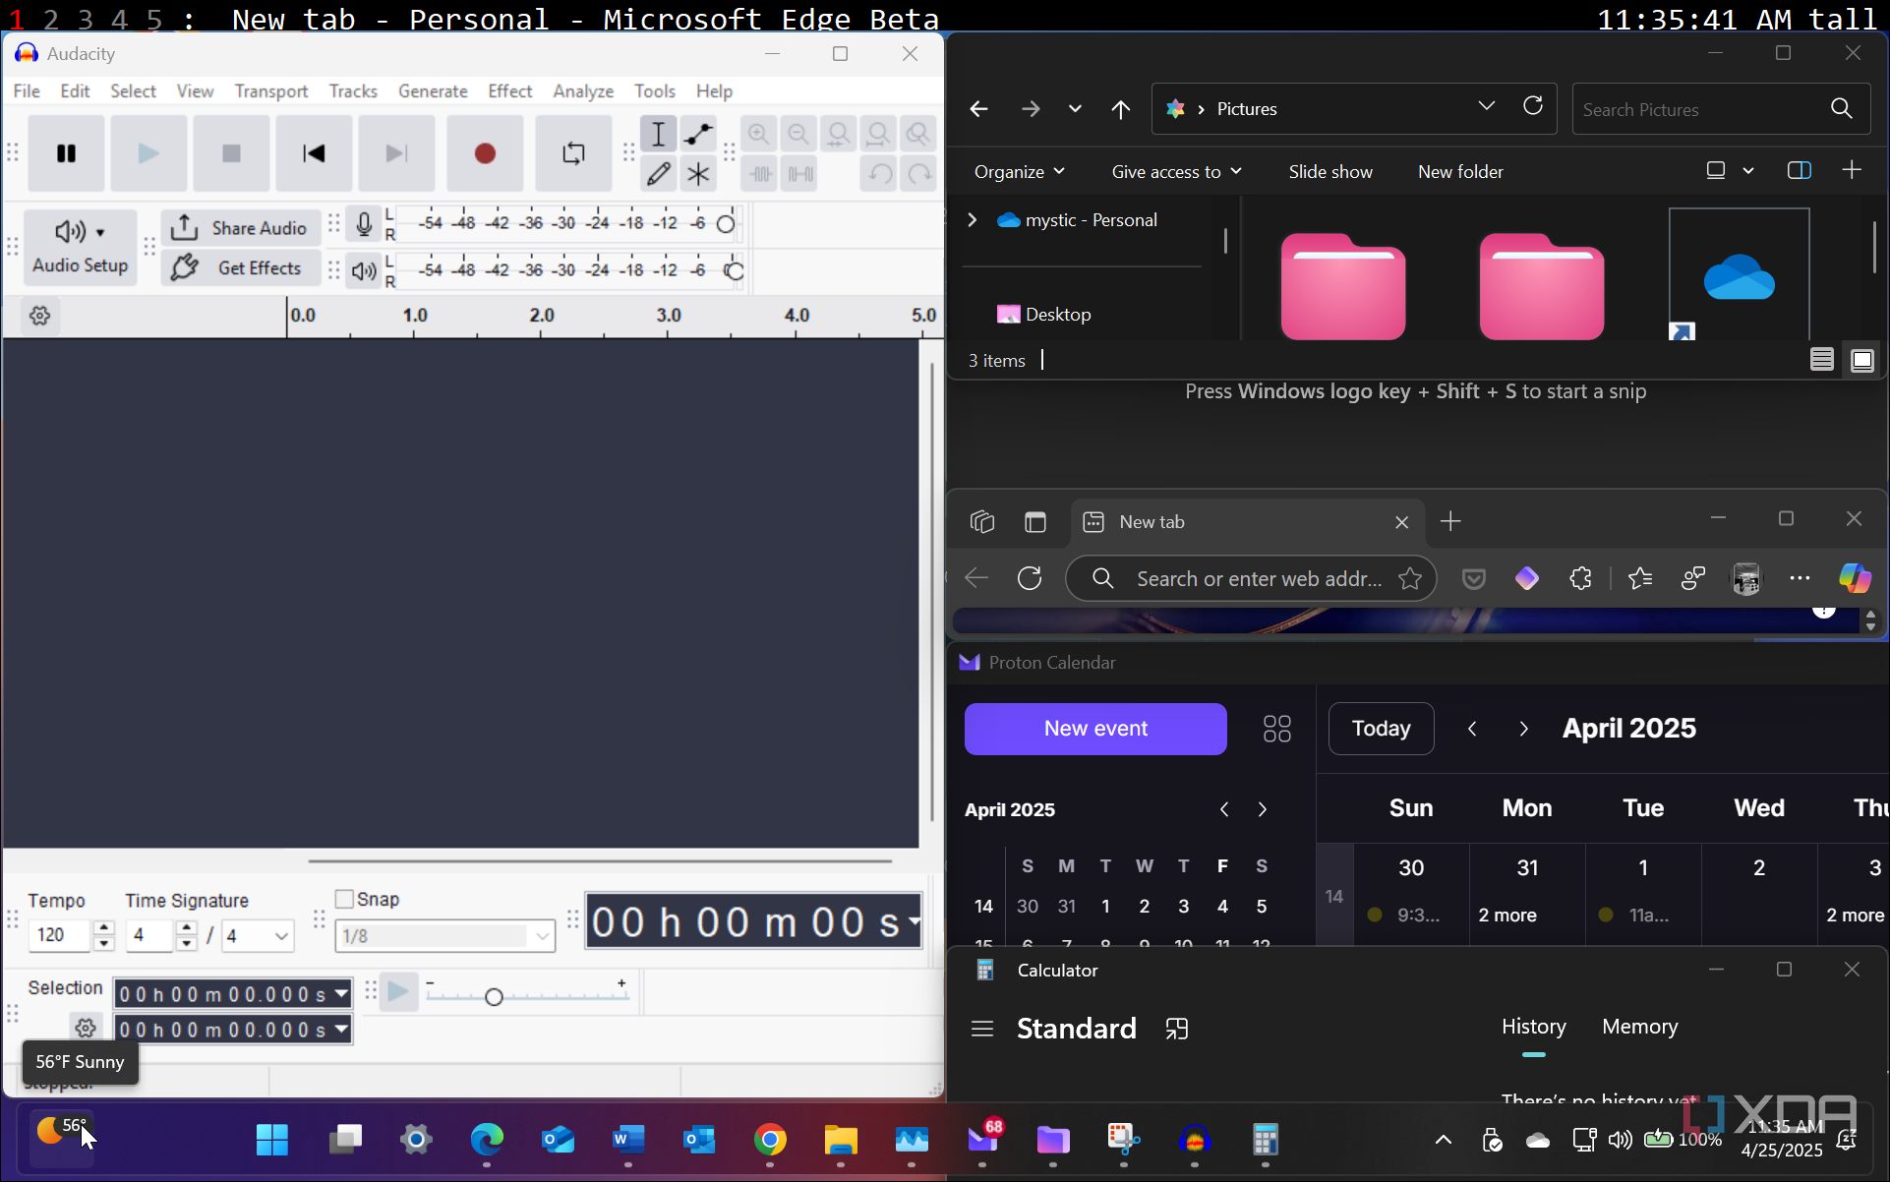Switch to Memory tab in Calculator
The image size is (1890, 1182).
[x=1639, y=1027]
